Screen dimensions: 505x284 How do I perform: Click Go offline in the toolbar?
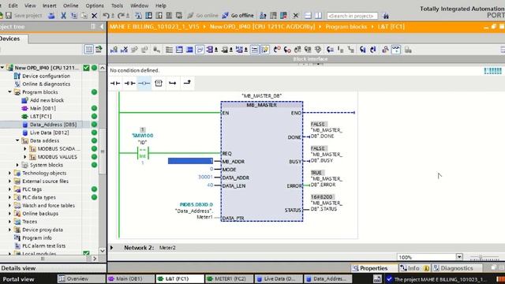238,16
